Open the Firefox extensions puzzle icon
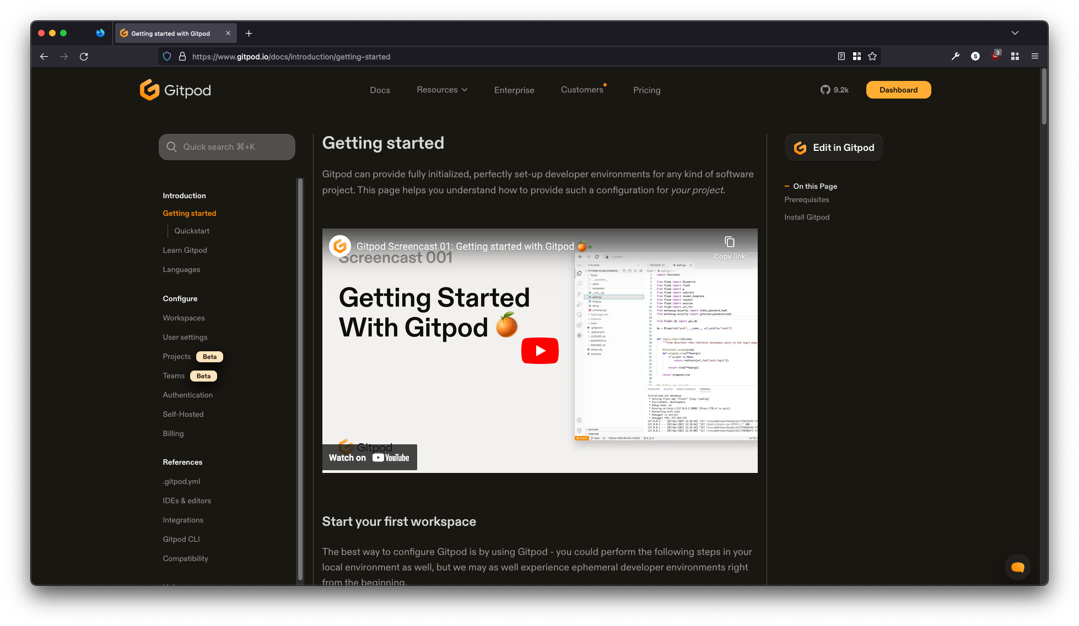 1015,56
